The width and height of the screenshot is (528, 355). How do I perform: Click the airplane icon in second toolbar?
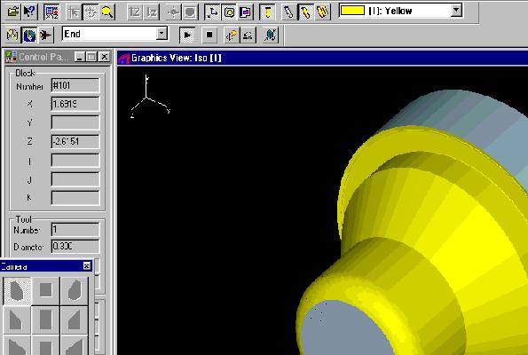[46, 35]
